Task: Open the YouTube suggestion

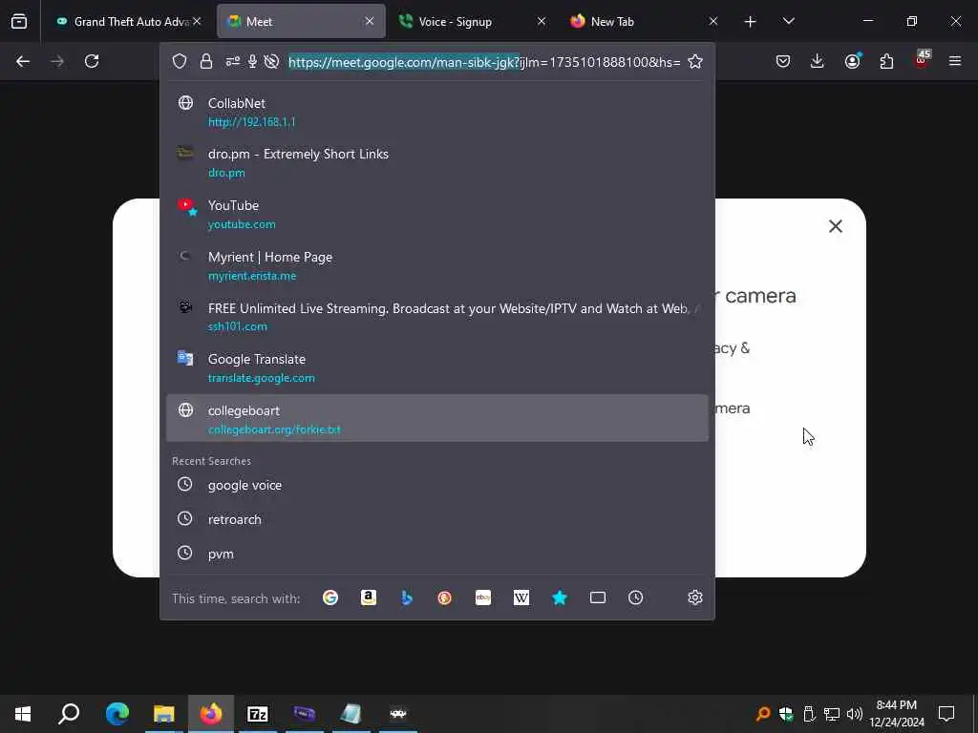Action: click(436, 214)
